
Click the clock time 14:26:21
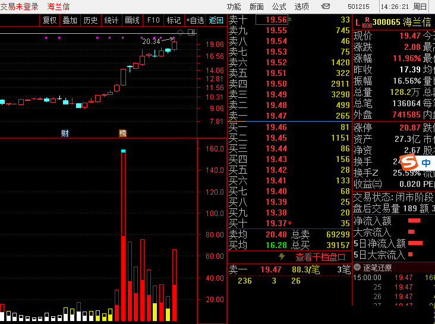[x=395, y=7]
